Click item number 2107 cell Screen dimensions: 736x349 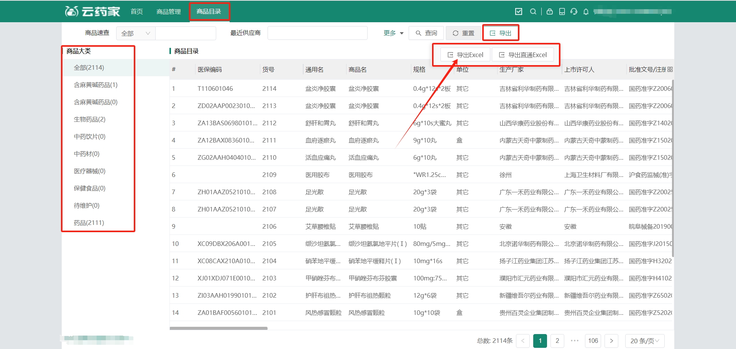coord(269,209)
